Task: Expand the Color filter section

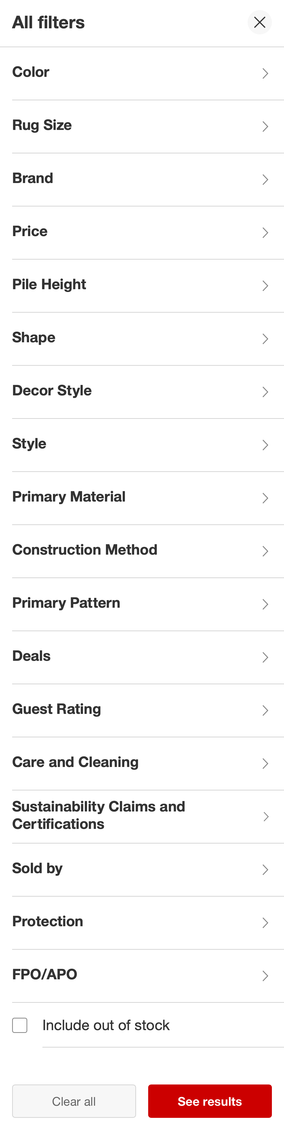Action: (x=142, y=73)
